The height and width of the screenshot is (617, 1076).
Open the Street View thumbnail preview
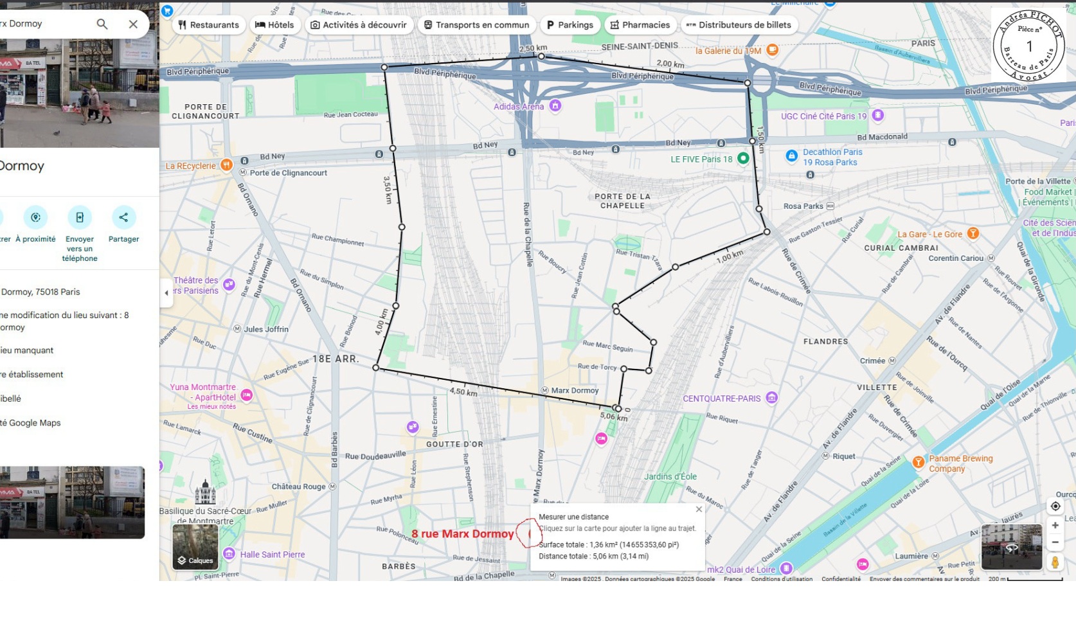point(1011,547)
